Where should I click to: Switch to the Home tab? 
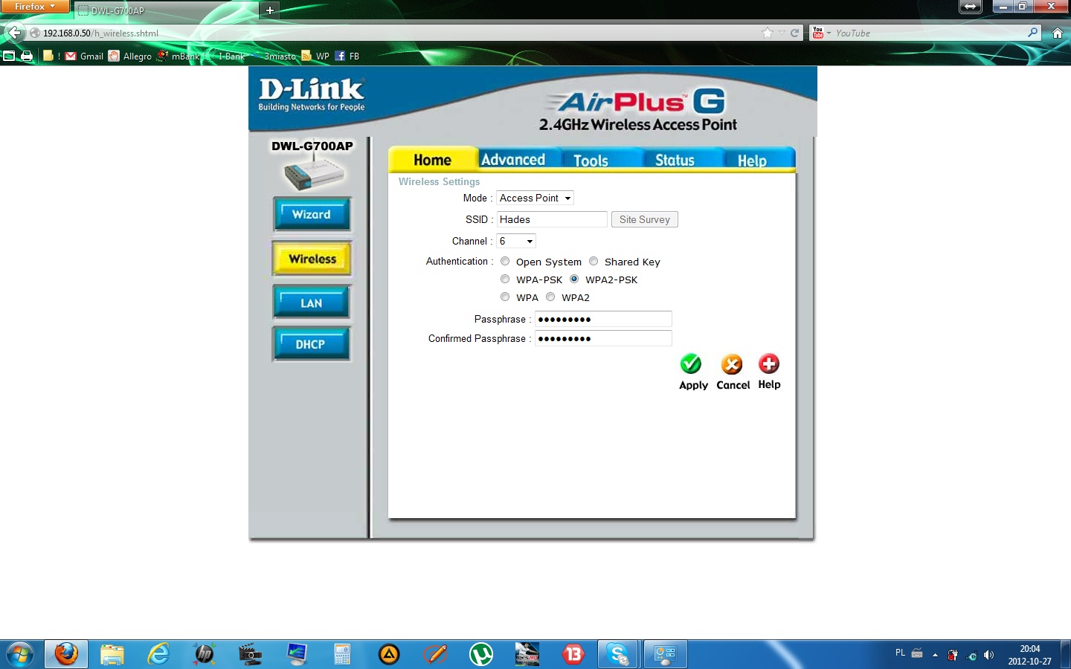click(432, 160)
